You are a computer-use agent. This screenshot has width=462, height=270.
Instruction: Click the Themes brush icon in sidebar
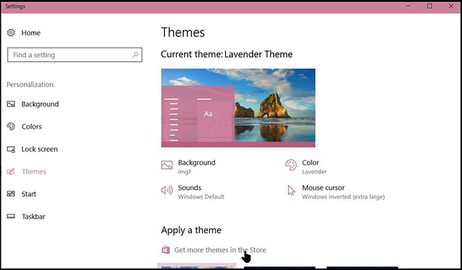click(11, 171)
